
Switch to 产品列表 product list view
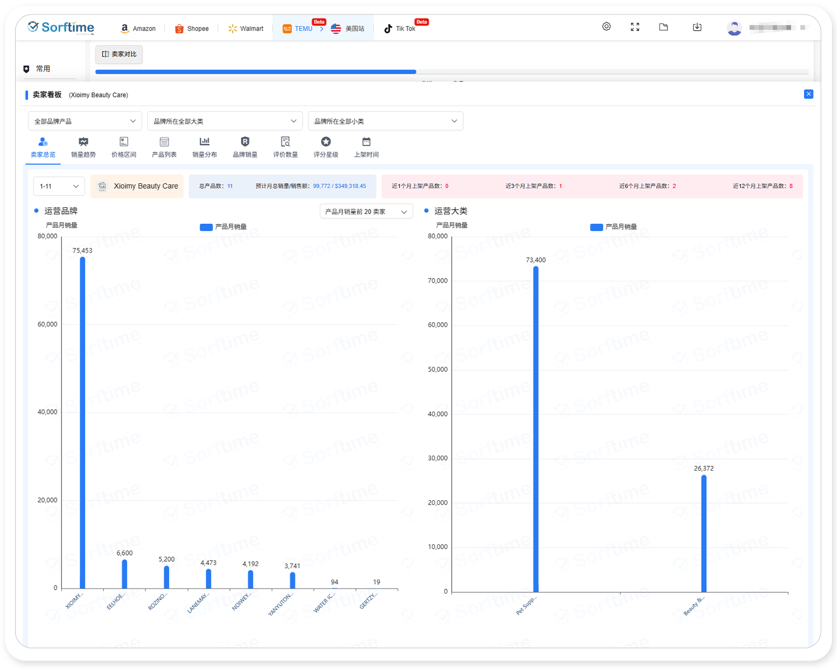coord(164,147)
